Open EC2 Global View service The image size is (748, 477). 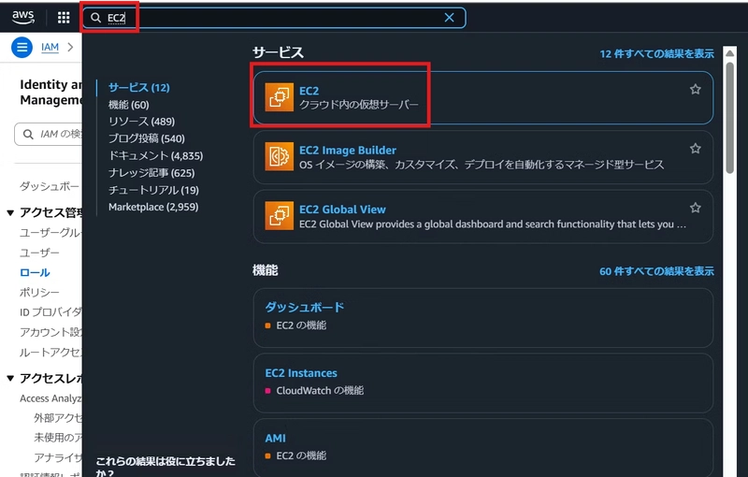tap(483, 217)
